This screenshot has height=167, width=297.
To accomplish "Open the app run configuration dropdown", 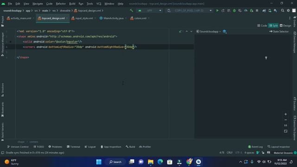I will pos(149,11).
